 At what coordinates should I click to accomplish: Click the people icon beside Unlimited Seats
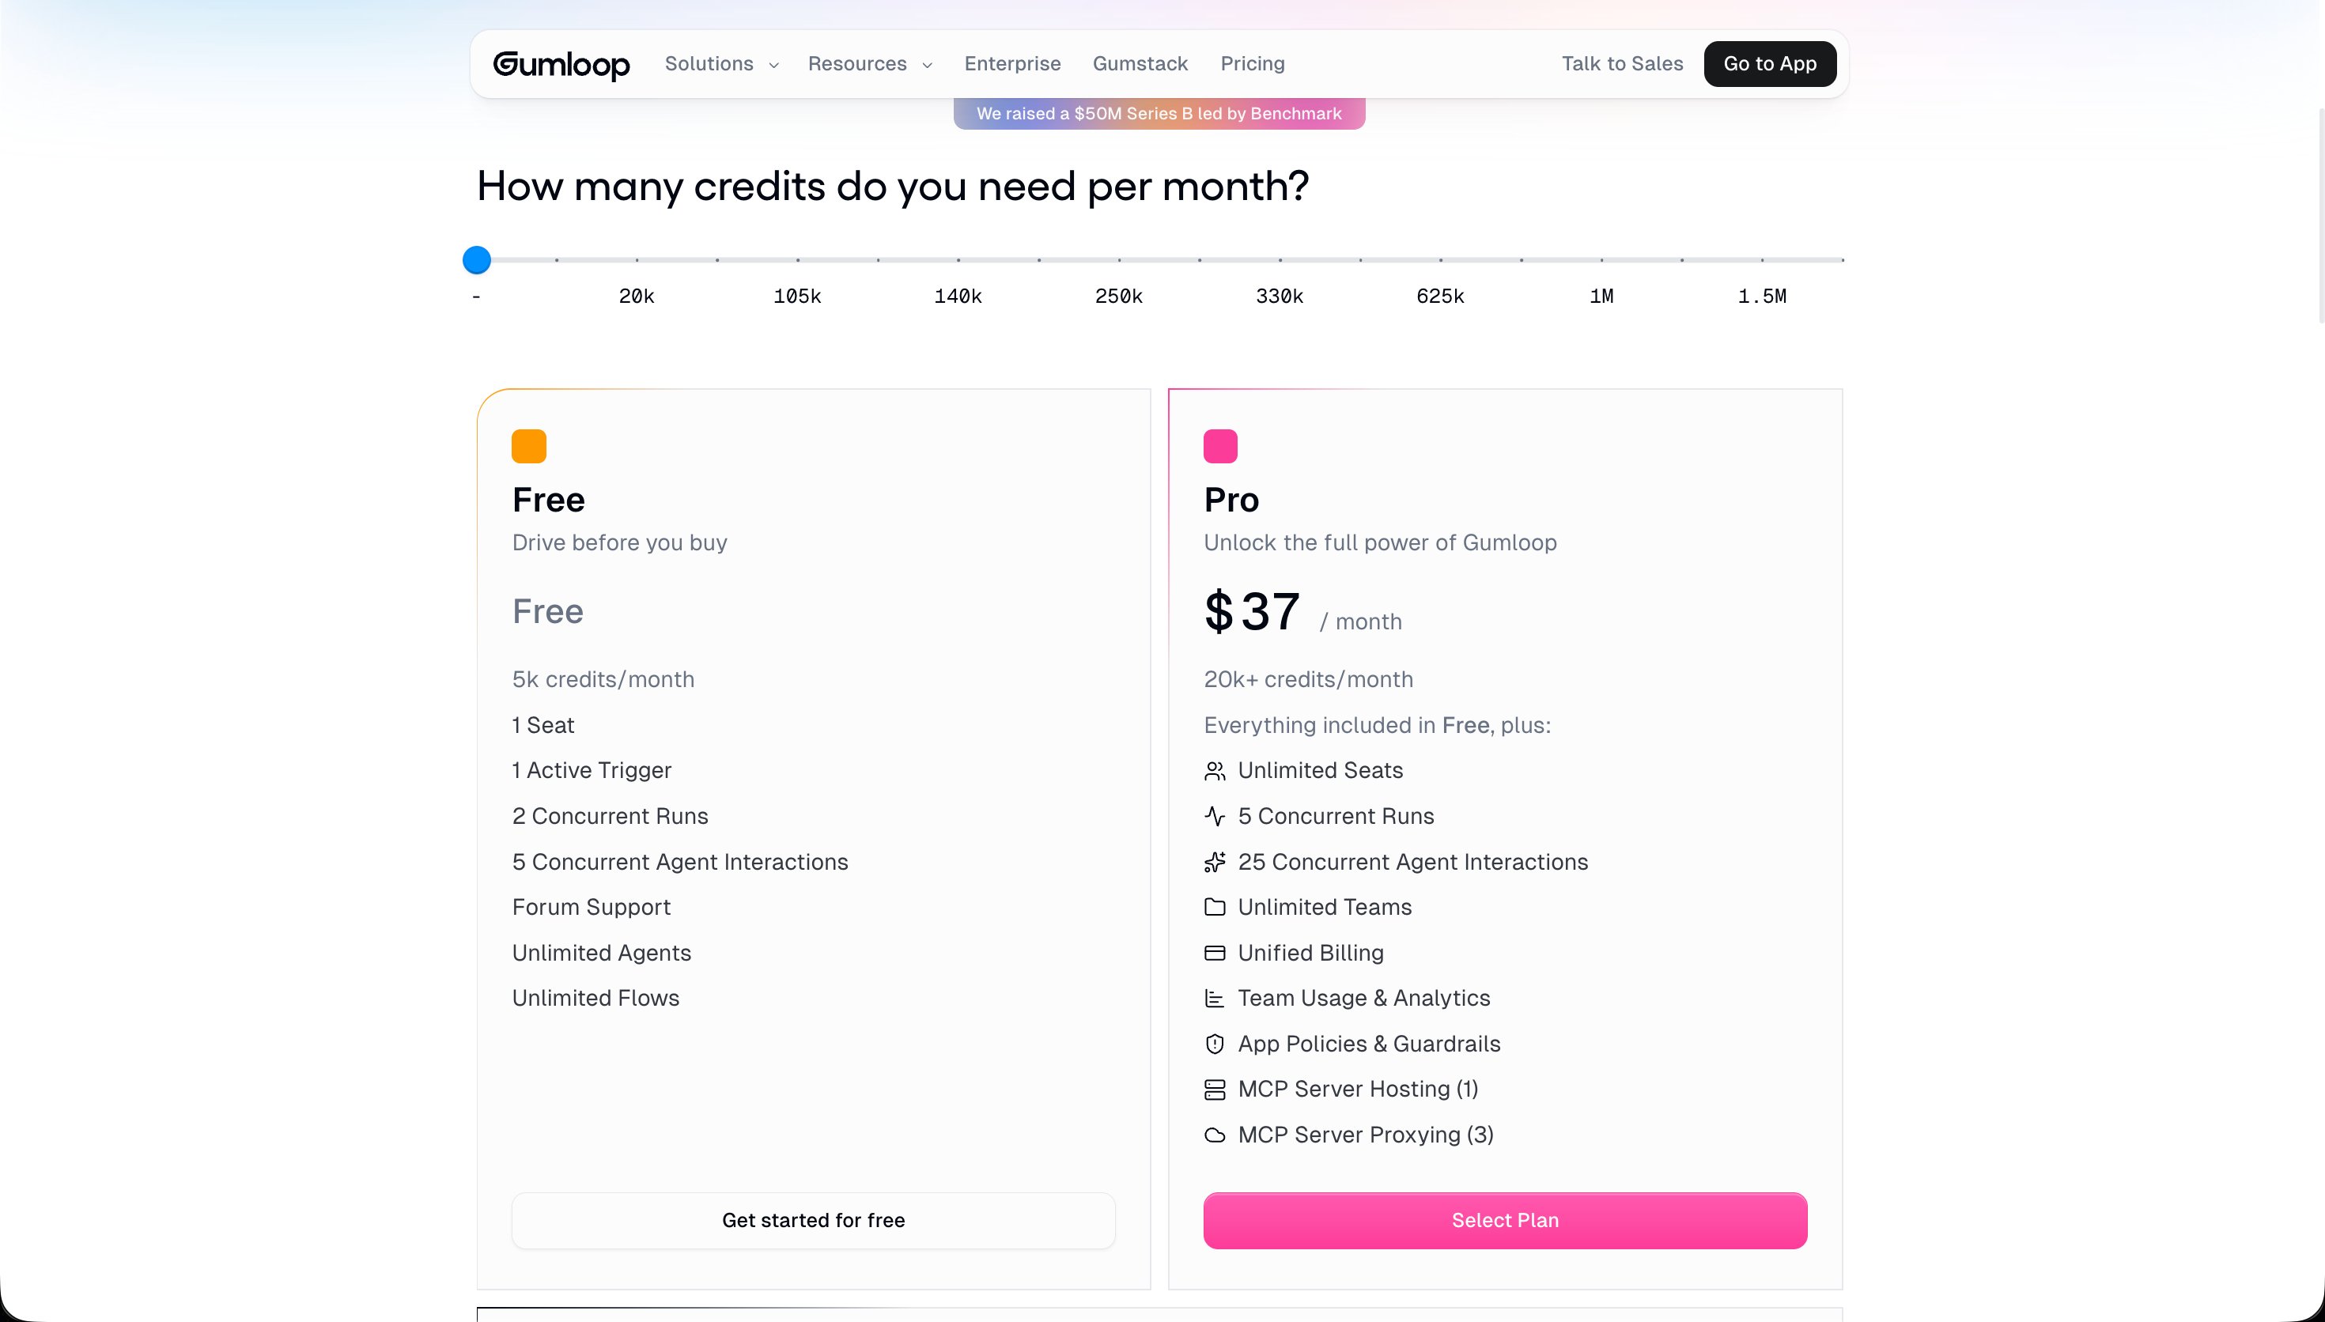[x=1215, y=771]
